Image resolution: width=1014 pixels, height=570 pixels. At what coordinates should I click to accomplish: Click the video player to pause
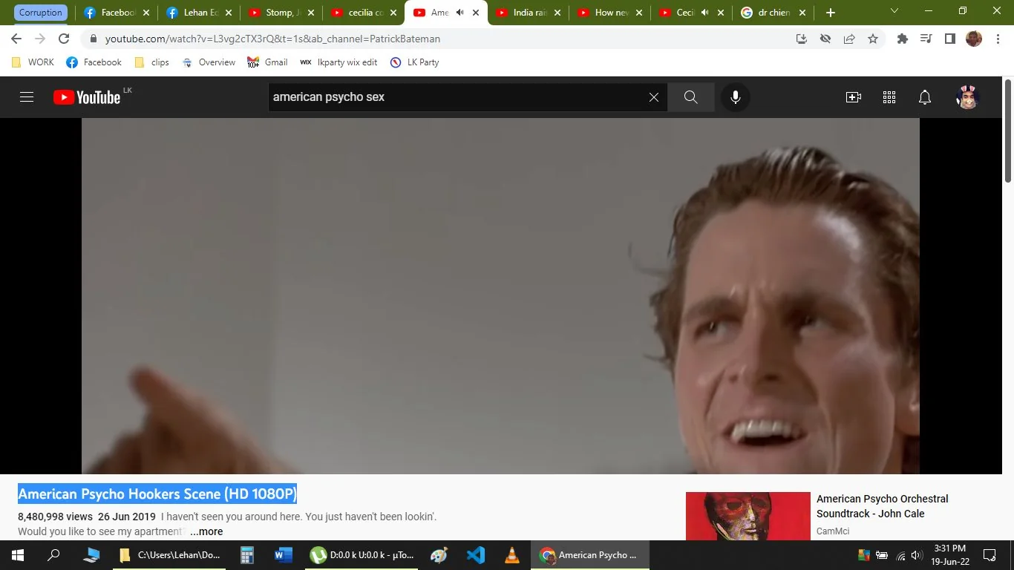[x=500, y=295]
